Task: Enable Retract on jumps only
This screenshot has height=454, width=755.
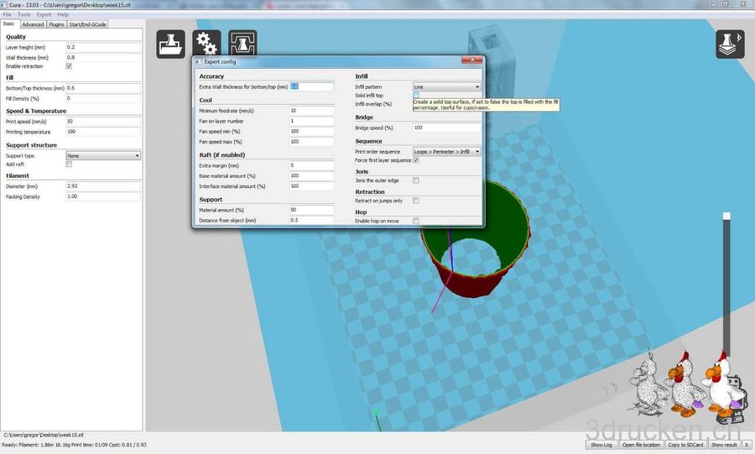Action: (416, 201)
